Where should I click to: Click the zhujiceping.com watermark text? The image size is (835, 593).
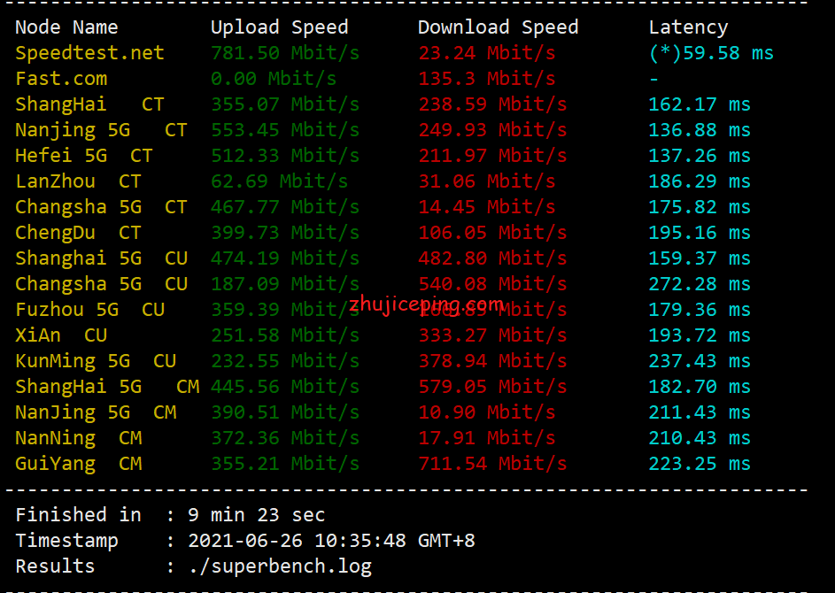426,304
